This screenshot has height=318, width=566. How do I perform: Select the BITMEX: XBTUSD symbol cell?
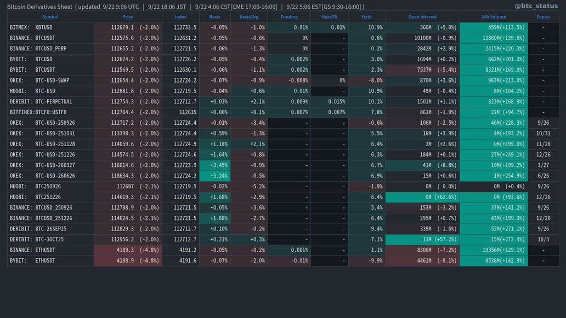coord(50,27)
